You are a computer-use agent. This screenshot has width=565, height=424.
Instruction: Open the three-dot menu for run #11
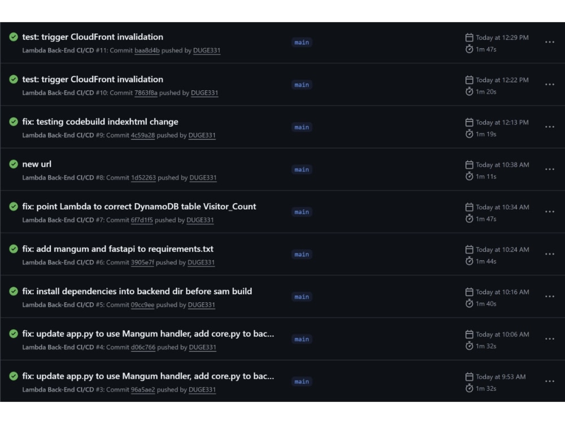click(x=550, y=42)
